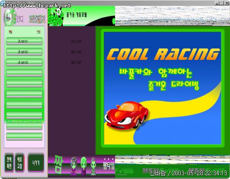Click the green-haired avatar in the middle
This screenshot has width=230, height=179.
coord(84,166)
